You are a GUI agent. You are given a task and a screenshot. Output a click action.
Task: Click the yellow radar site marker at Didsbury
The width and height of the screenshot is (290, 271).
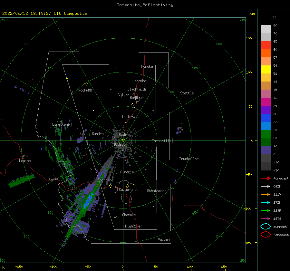coord(123,140)
